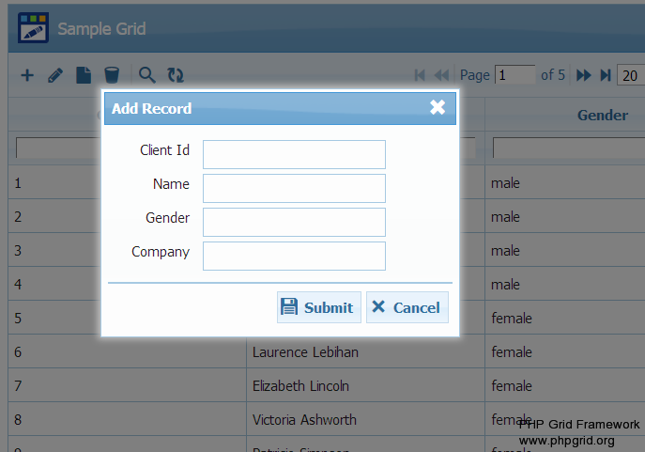Click the page number input box
645x452 pixels.
(514, 75)
